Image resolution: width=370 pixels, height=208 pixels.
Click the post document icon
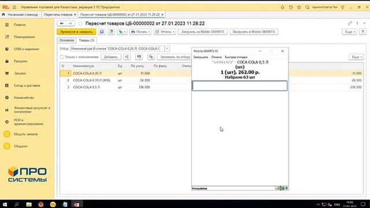tap(111, 32)
